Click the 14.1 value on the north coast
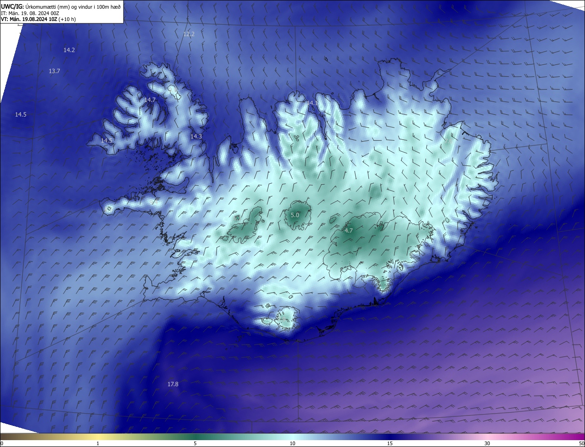This screenshot has width=585, height=447. (312, 103)
